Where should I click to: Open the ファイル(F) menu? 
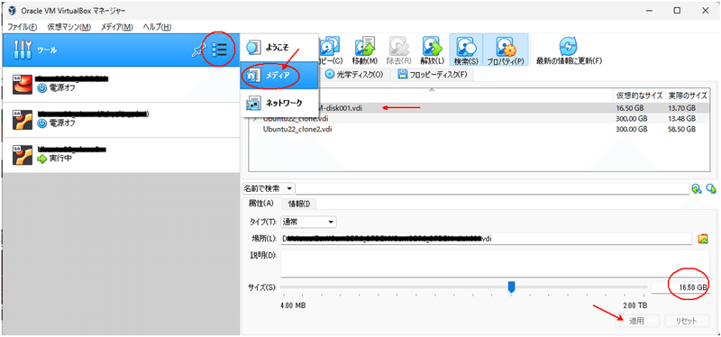(22, 27)
